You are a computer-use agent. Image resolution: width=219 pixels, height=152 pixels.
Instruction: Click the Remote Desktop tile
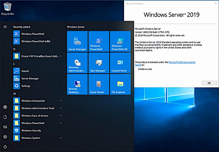77,84
